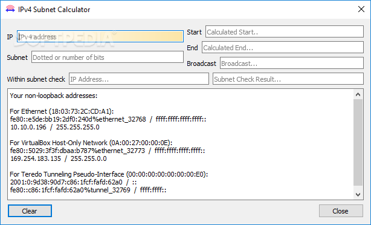Click the 'For VirtualBox Host-Only Network' line
Viewport: 371px width, 225px height.
[91, 143]
